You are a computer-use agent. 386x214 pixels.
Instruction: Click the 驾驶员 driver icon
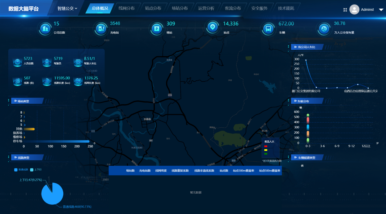[x=47, y=62]
